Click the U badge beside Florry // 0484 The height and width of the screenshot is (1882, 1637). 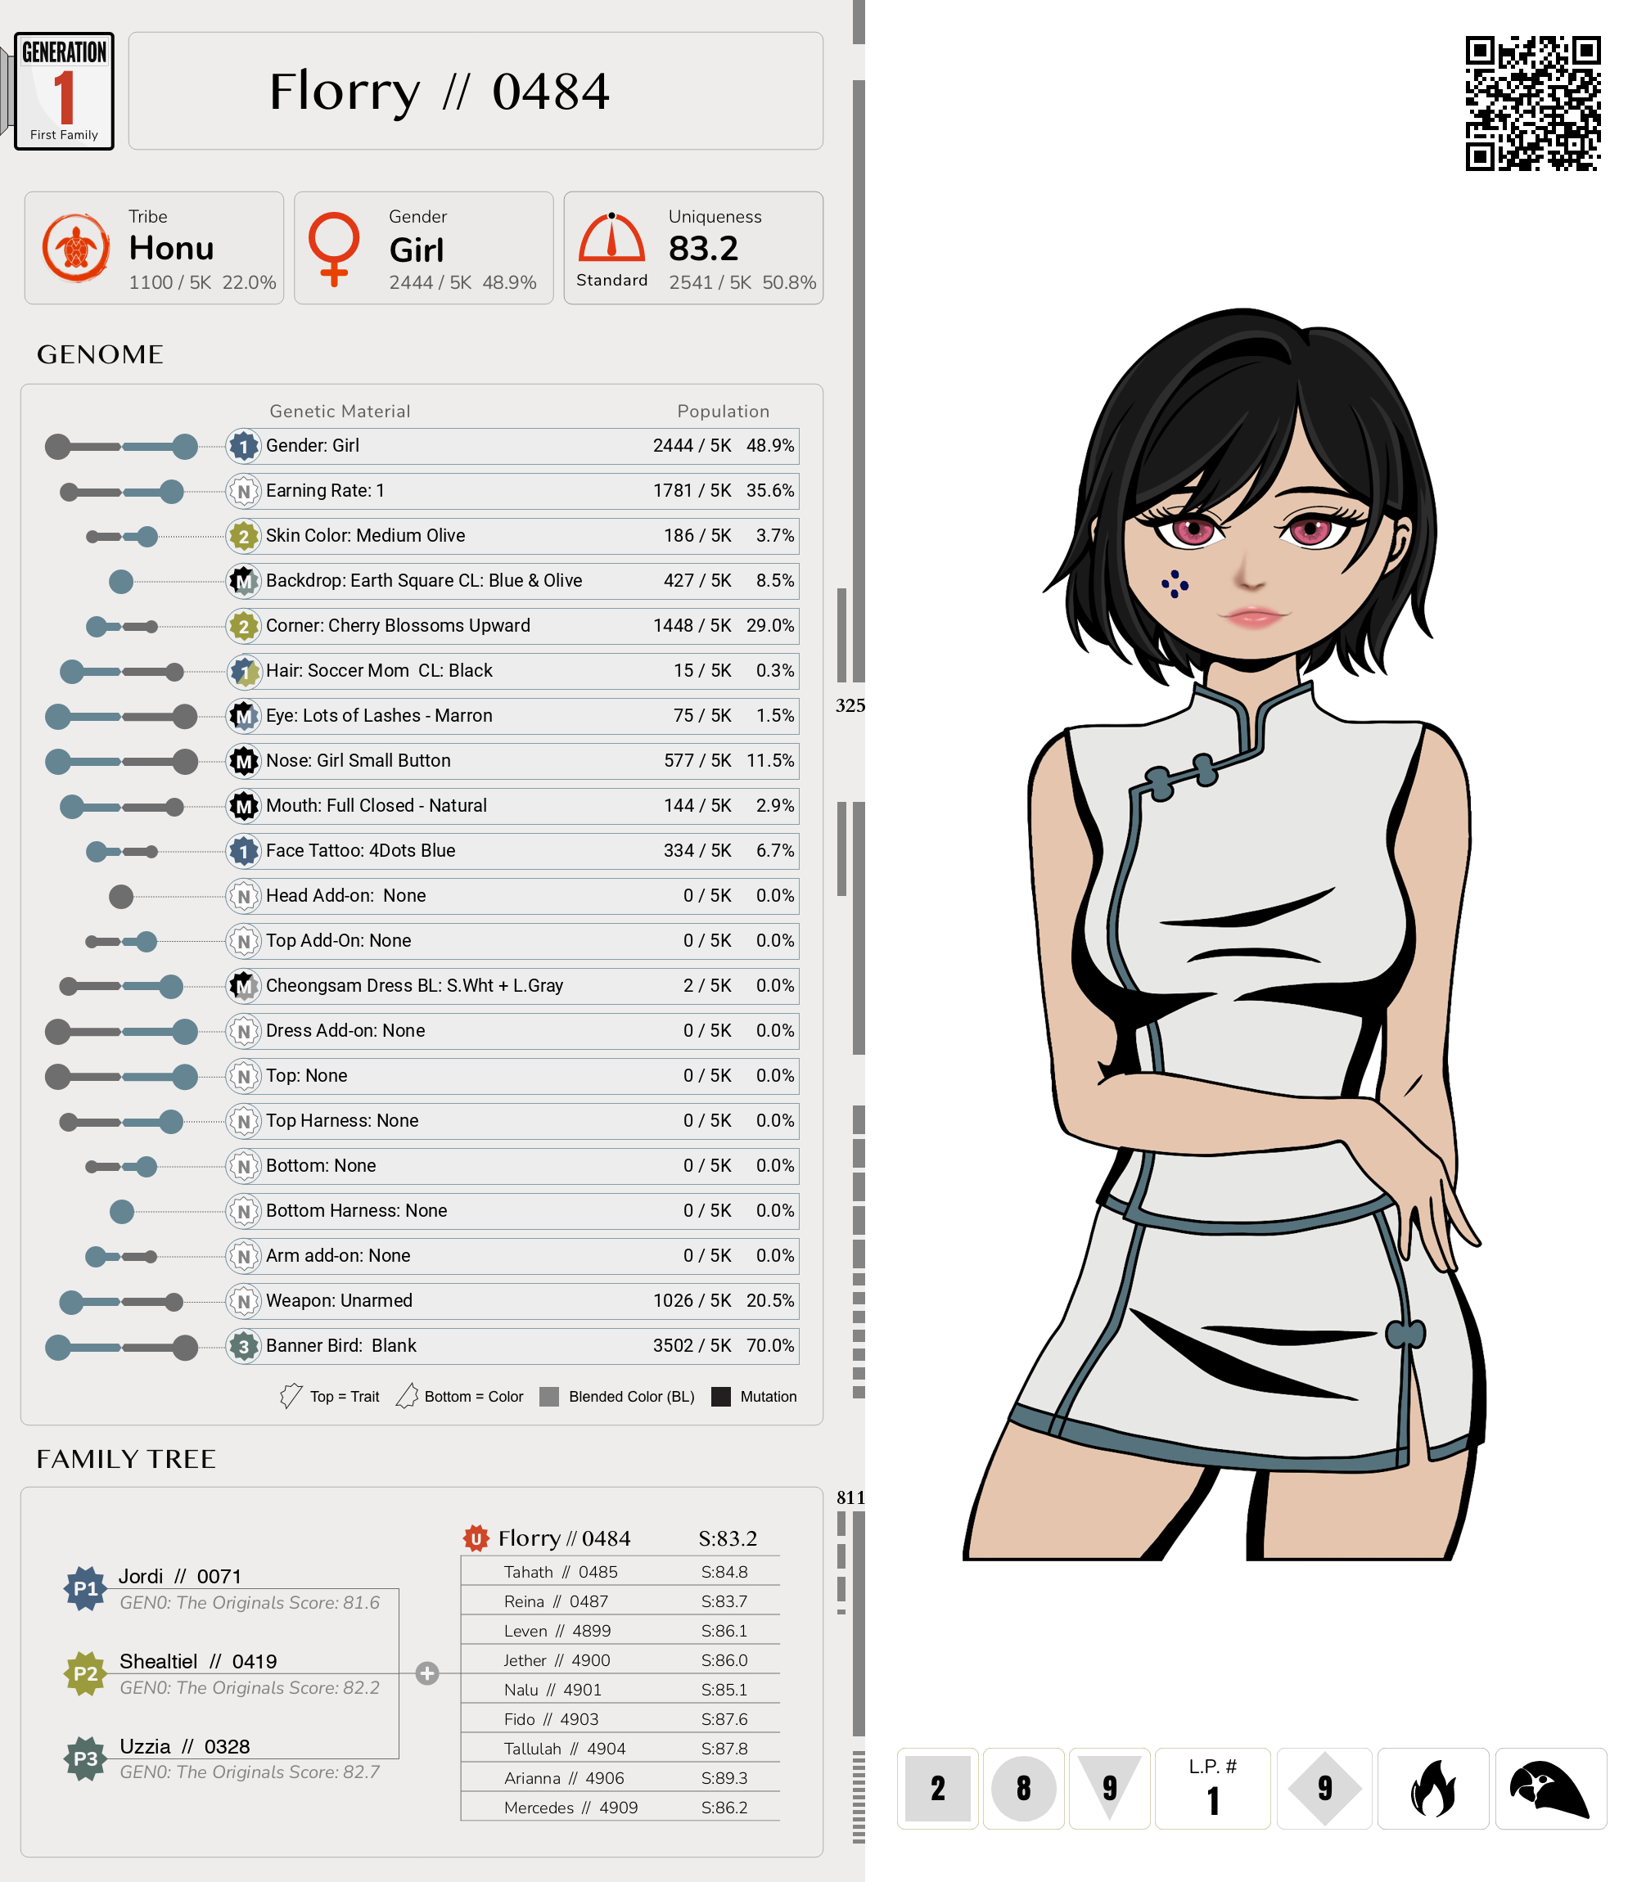476,1538
